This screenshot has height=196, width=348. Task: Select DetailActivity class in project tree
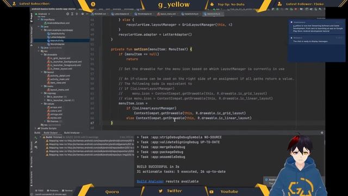(x=56, y=34)
